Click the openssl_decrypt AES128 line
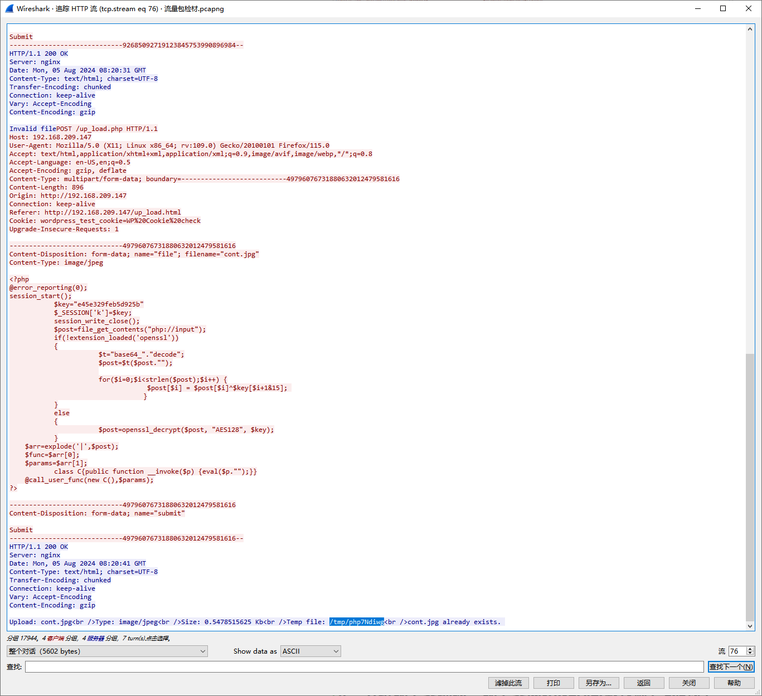Image resolution: width=762 pixels, height=696 pixels. (x=186, y=430)
